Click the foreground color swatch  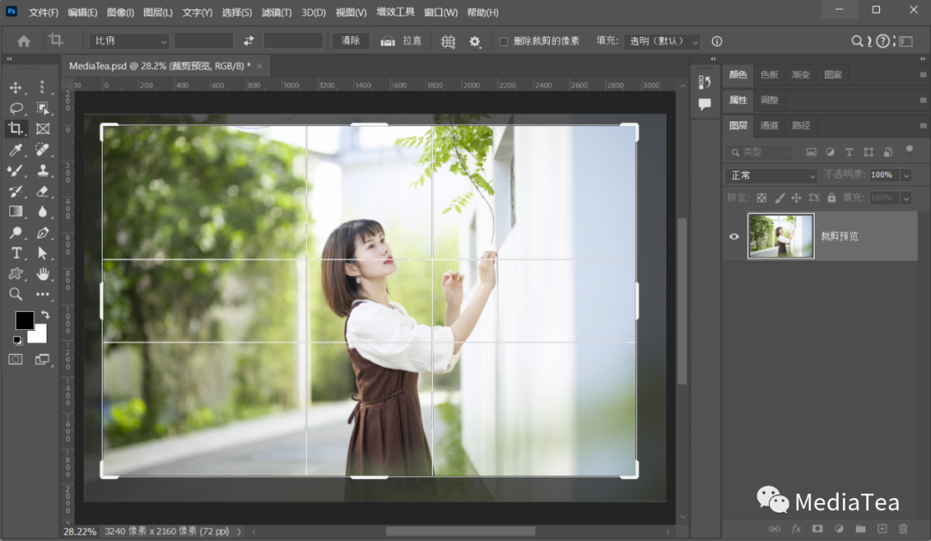coord(25,320)
